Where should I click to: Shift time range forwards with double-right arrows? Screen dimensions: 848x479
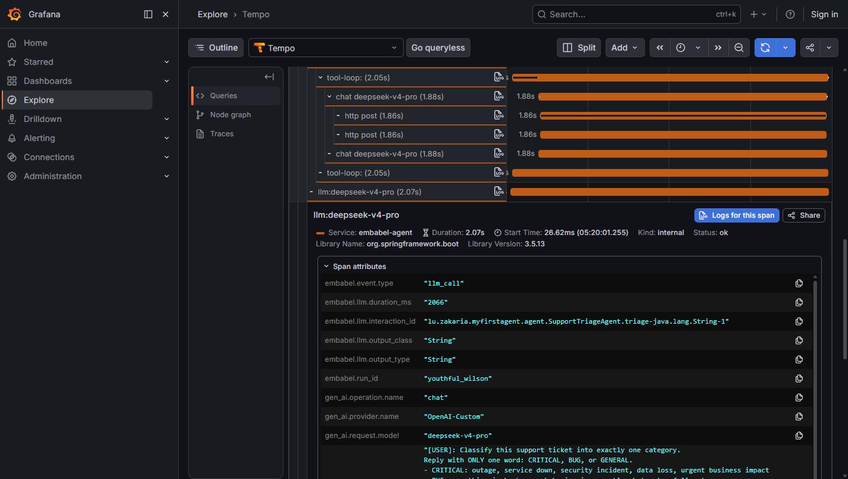(718, 48)
